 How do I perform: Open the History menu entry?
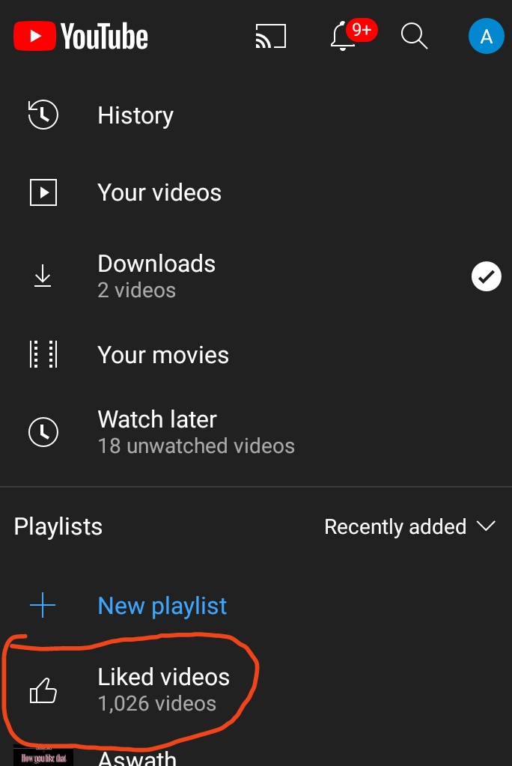point(256,115)
